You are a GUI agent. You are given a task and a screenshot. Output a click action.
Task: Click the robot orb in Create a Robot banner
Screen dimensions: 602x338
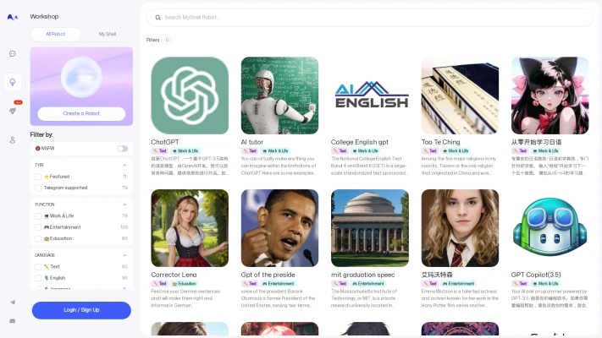(81, 77)
